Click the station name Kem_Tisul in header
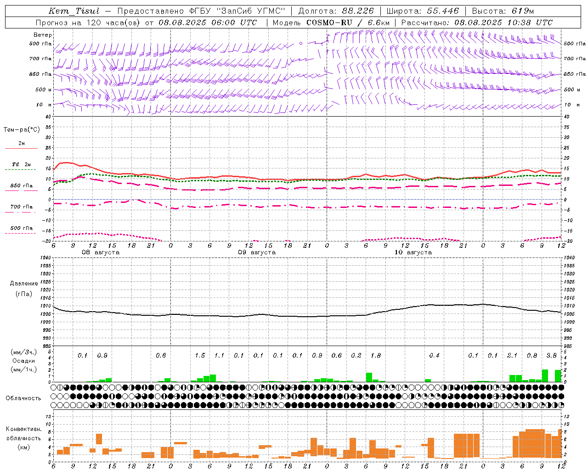 74,11
